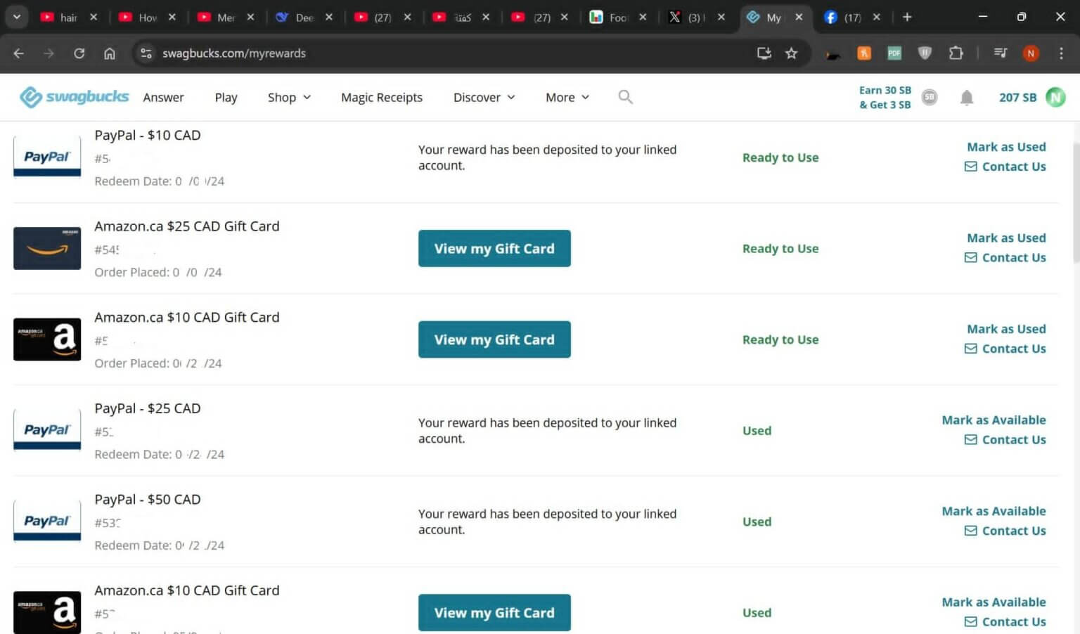Image resolution: width=1080 pixels, height=634 pixels.
Task: Click the green PDF extension icon
Action: [x=894, y=53]
